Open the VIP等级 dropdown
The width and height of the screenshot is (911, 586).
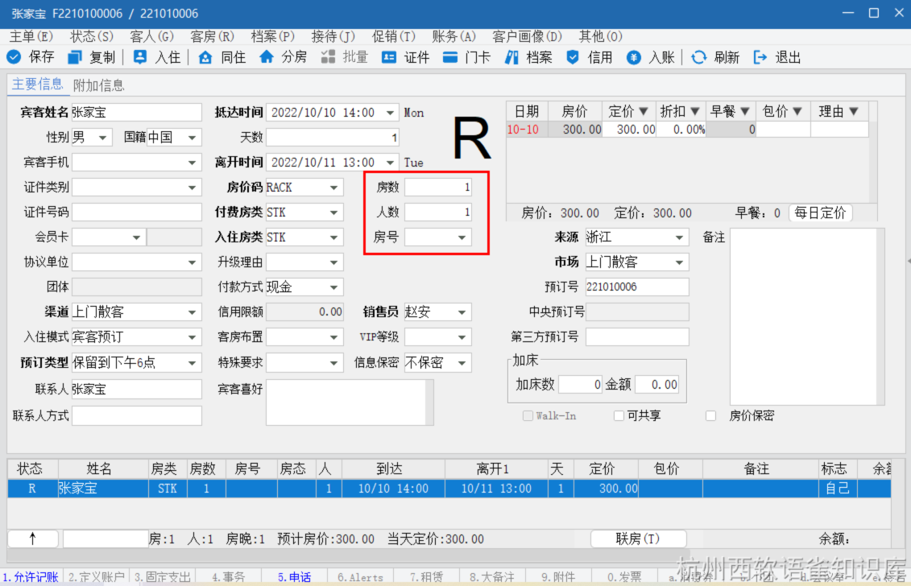coord(462,337)
